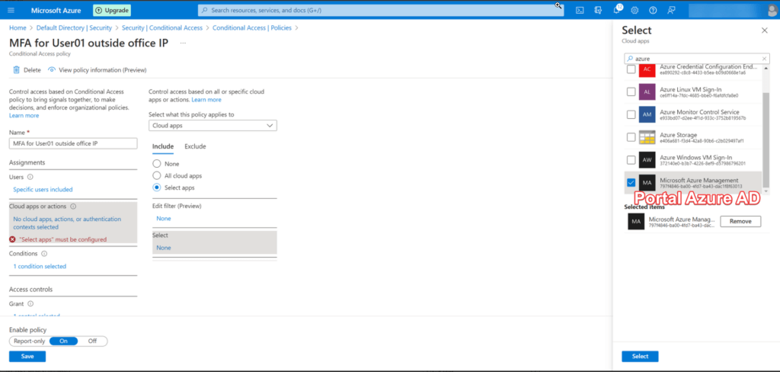Screen dimensions: 780x372
Task: Click the MA icon under Selected items
Action: point(636,221)
